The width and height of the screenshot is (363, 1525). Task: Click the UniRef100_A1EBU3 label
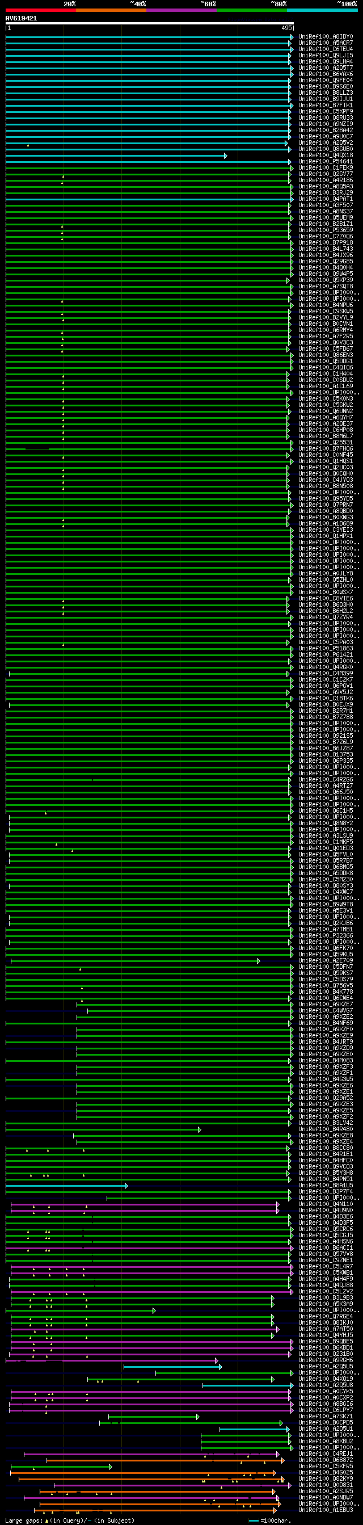coord(326,1510)
